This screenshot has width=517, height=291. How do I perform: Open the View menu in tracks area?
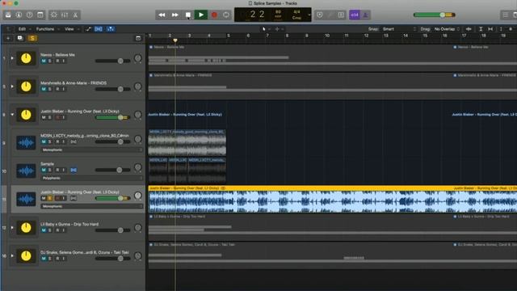tap(69, 29)
